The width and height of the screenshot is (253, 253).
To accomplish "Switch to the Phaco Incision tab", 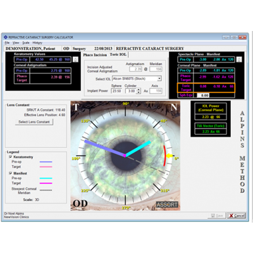I will click(95, 55).
